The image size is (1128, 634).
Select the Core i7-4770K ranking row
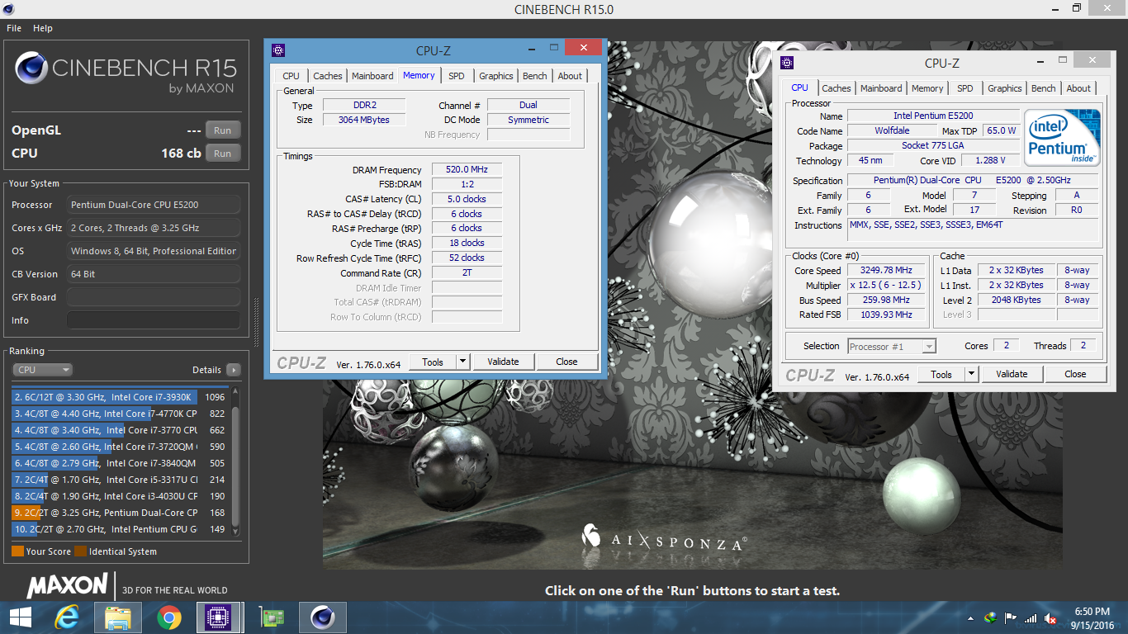(x=120, y=414)
